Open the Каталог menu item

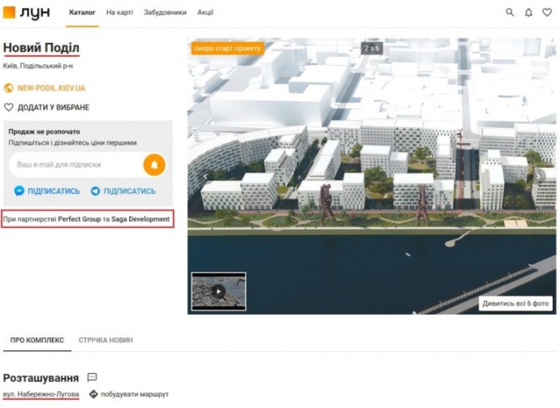pos(82,13)
